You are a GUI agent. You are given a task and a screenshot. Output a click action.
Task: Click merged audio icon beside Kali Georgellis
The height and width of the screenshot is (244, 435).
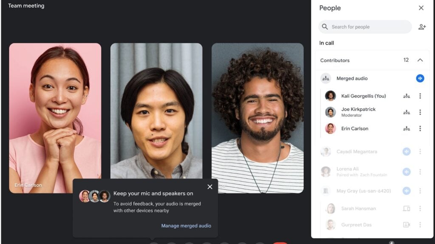point(407,96)
